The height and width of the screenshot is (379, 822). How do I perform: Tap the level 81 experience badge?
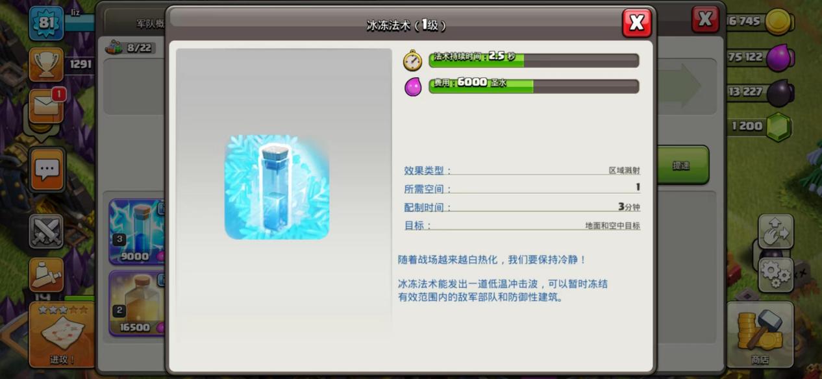46,23
